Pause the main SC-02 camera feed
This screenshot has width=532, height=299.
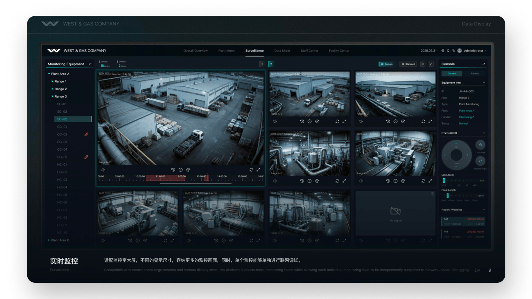click(x=180, y=170)
